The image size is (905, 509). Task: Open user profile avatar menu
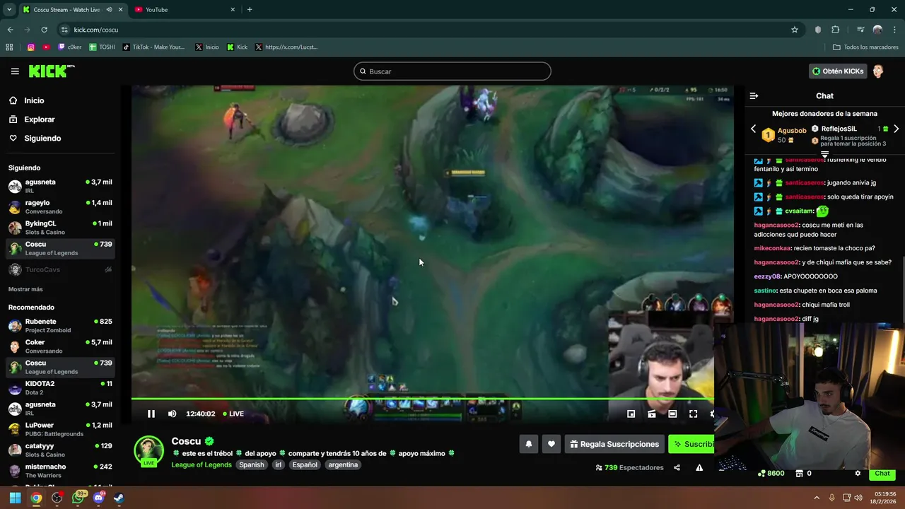click(878, 71)
